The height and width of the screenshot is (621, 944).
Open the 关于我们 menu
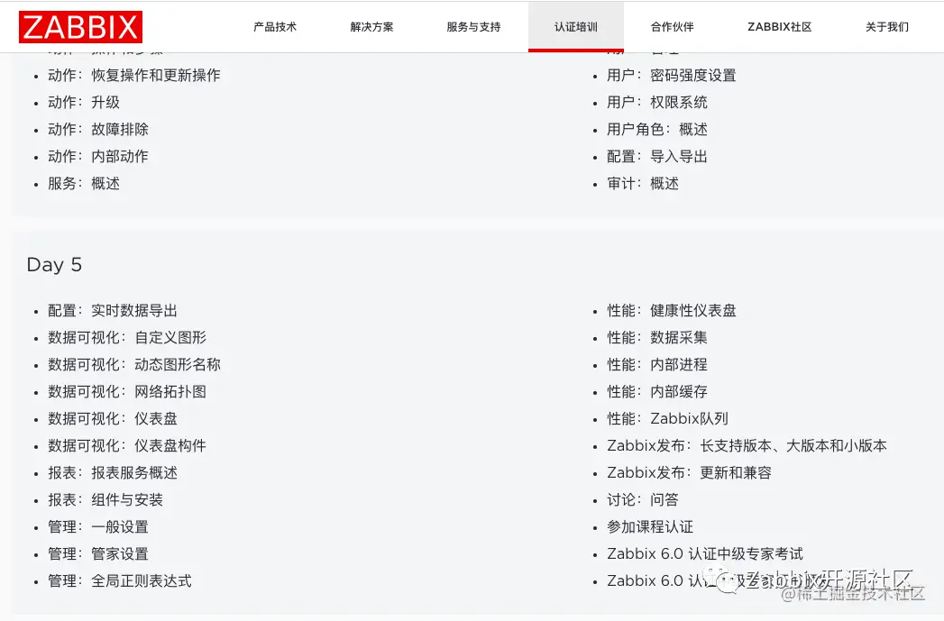[886, 27]
